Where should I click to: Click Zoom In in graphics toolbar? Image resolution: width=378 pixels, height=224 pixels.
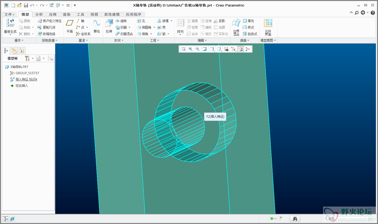tap(191, 49)
